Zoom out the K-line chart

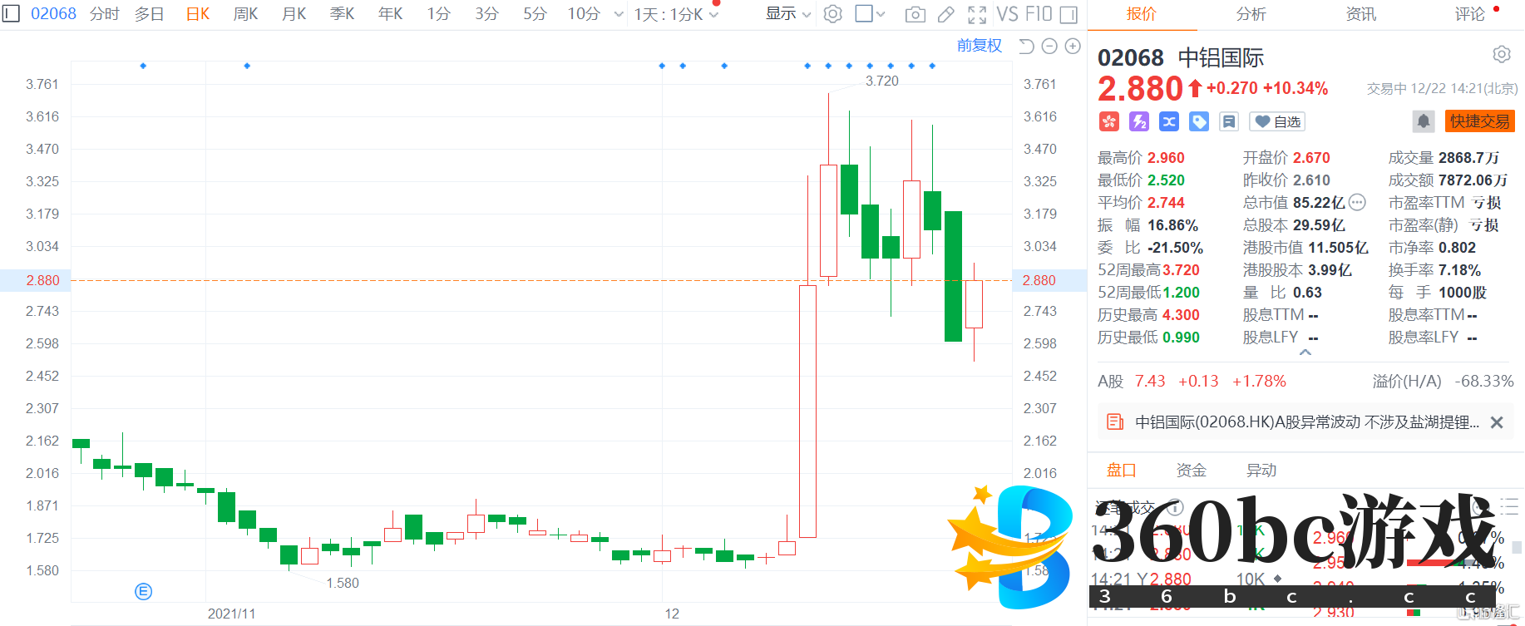[1049, 47]
